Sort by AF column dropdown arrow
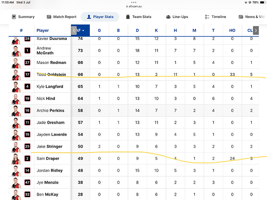The height and width of the screenshot is (200, 267). 83,30
